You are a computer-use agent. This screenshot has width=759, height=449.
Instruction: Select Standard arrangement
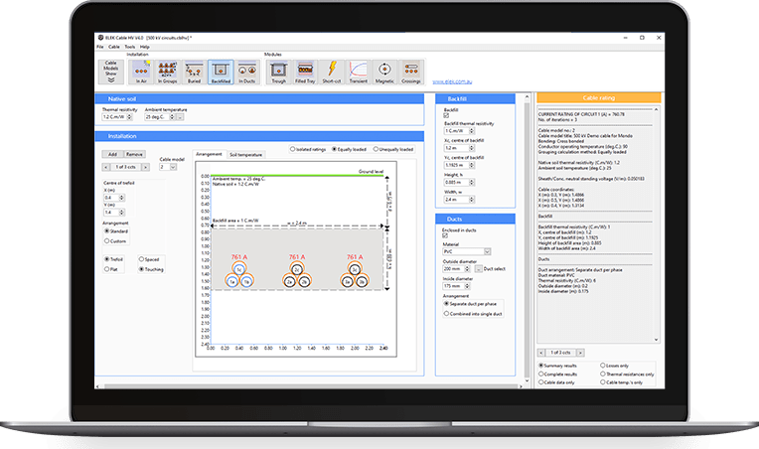pyautogui.click(x=116, y=231)
